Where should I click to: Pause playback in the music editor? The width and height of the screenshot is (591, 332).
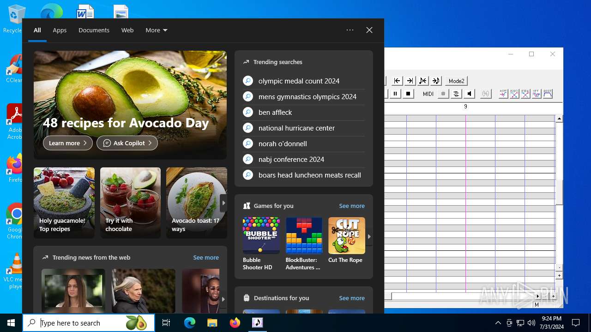[x=395, y=94]
